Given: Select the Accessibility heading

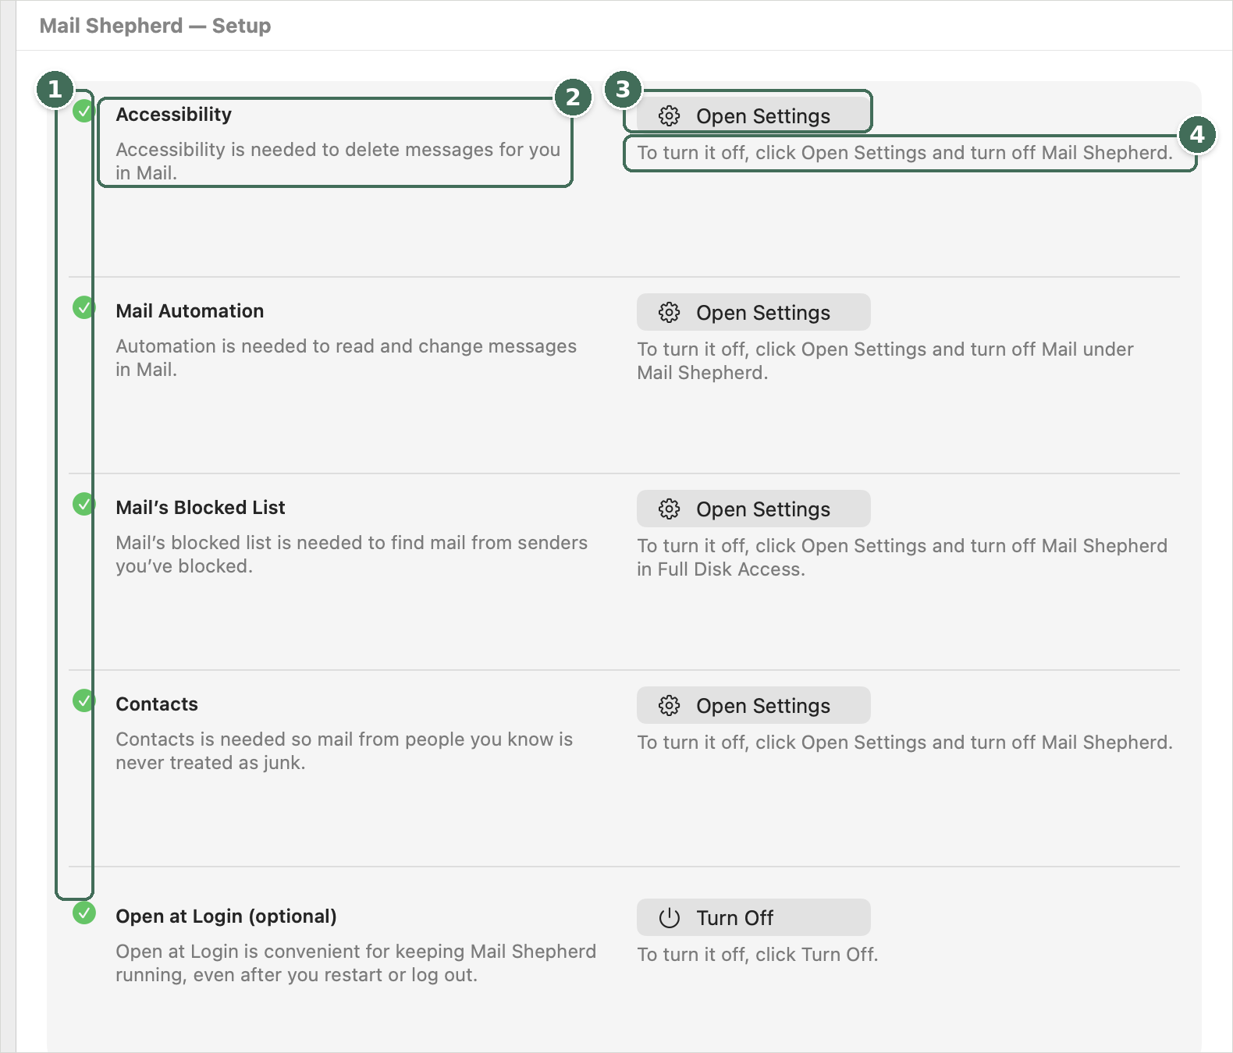Looking at the screenshot, I should (173, 115).
